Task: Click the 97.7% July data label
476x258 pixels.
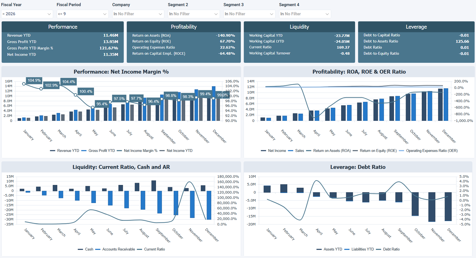Action: click(x=137, y=99)
